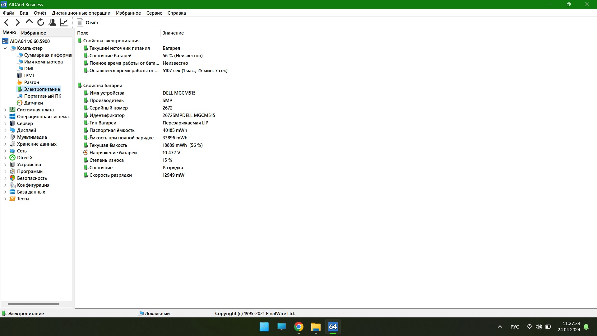Screen dimensions: 597x336
Task: Open the Отчёт menu in menu bar
Action: point(40,13)
